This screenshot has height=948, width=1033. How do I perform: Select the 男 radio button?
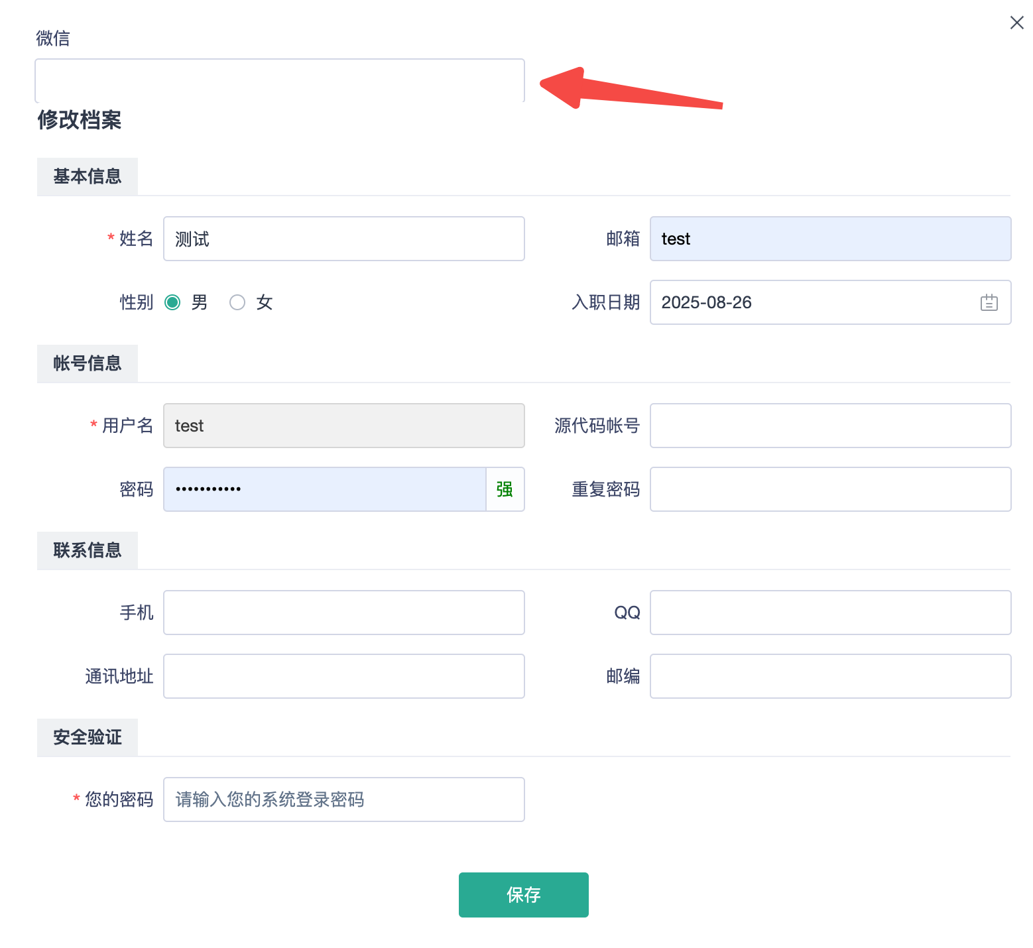click(x=173, y=303)
